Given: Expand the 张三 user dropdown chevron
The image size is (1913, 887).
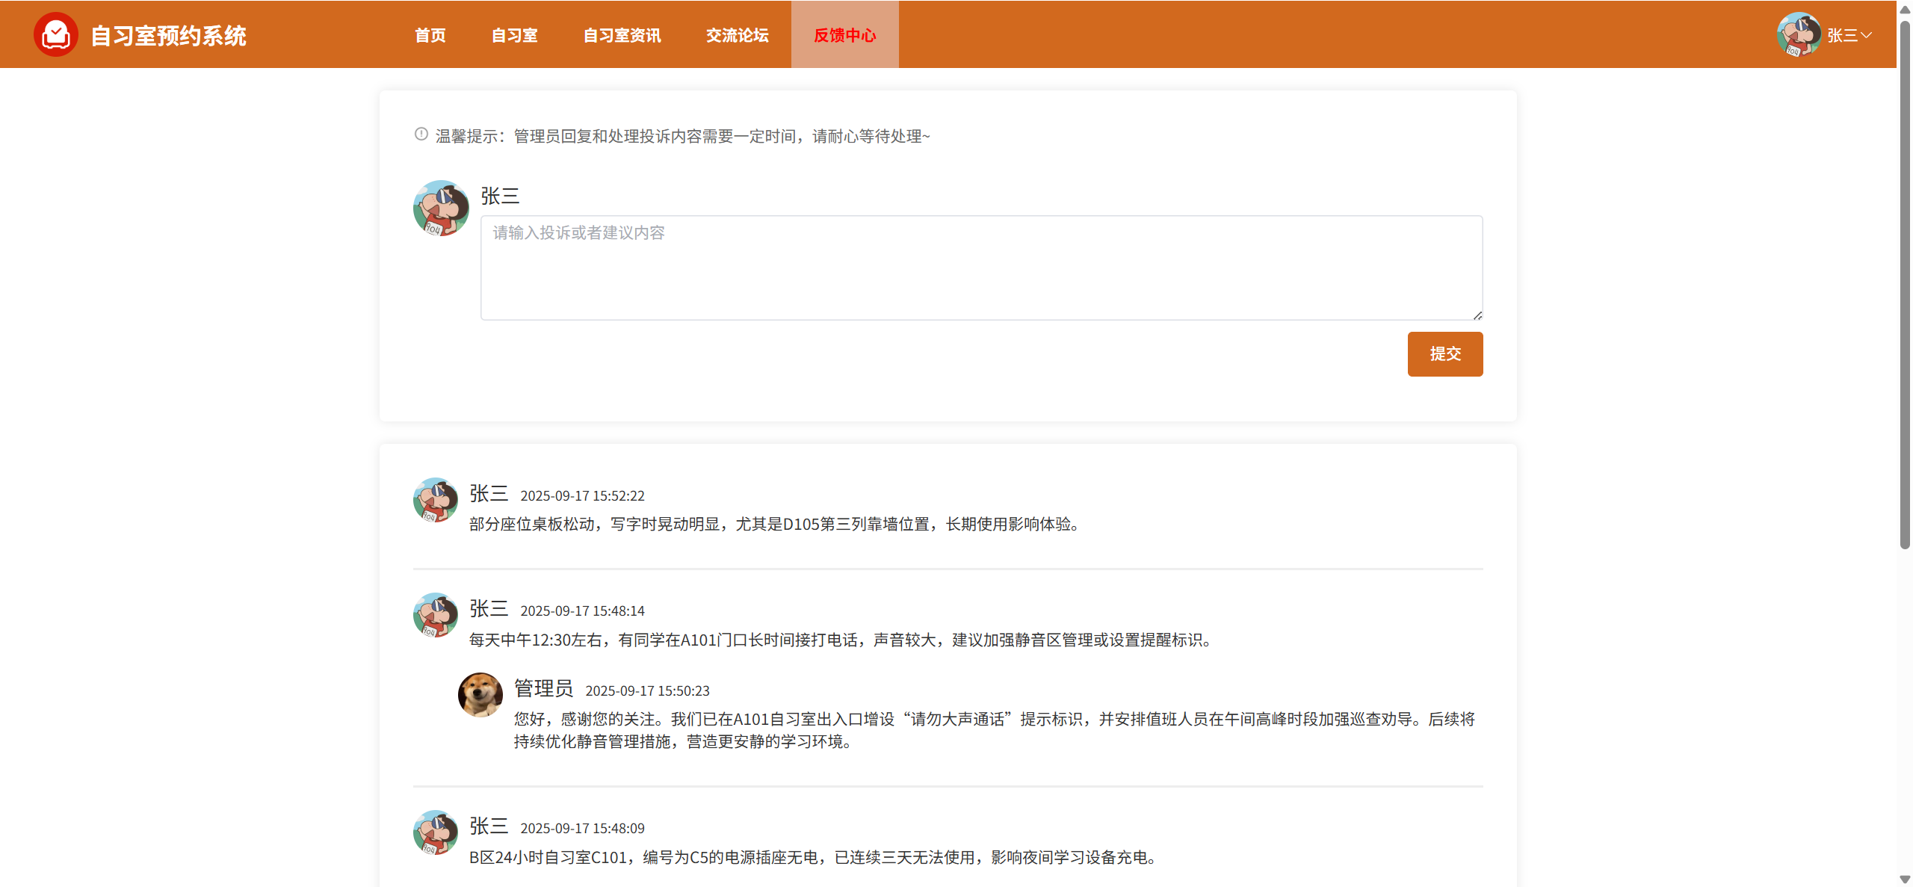Looking at the screenshot, I should click(1867, 35).
